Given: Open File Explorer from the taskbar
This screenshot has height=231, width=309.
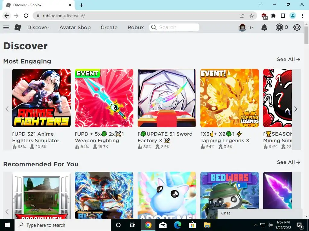Looking at the screenshot, I should pyautogui.click(x=207, y=225).
